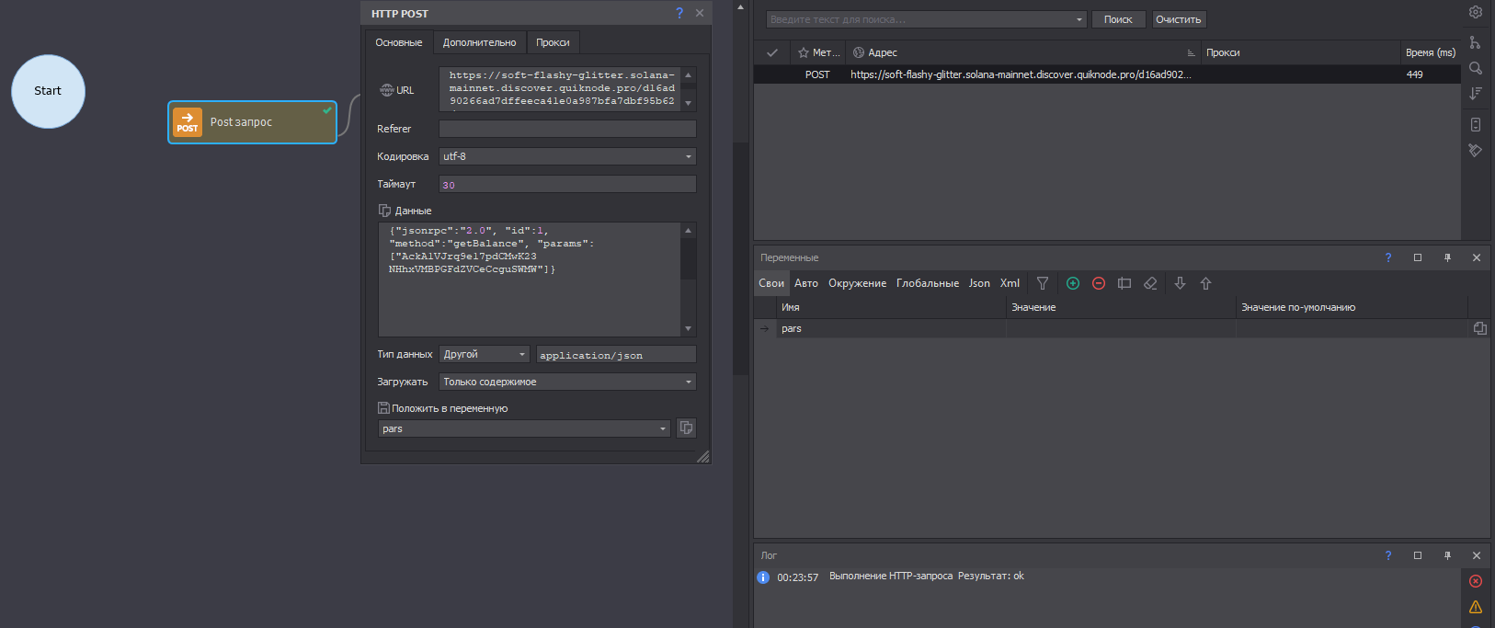Click the checkmark column header in traffic
This screenshot has height=628, width=1495.
[772, 52]
